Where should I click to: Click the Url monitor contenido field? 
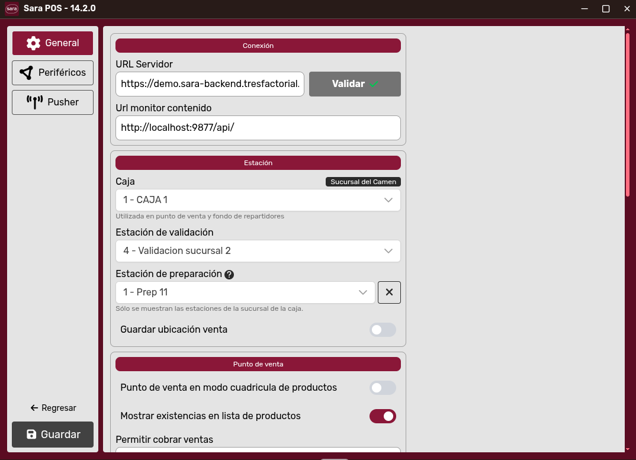coord(258,128)
